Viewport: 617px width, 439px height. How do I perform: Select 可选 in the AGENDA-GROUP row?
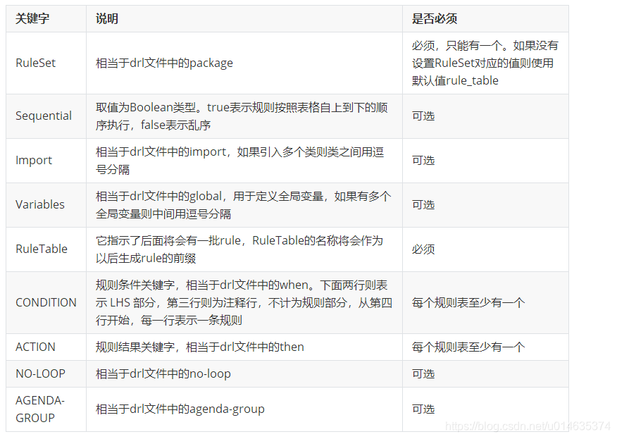tap(423, 409)
